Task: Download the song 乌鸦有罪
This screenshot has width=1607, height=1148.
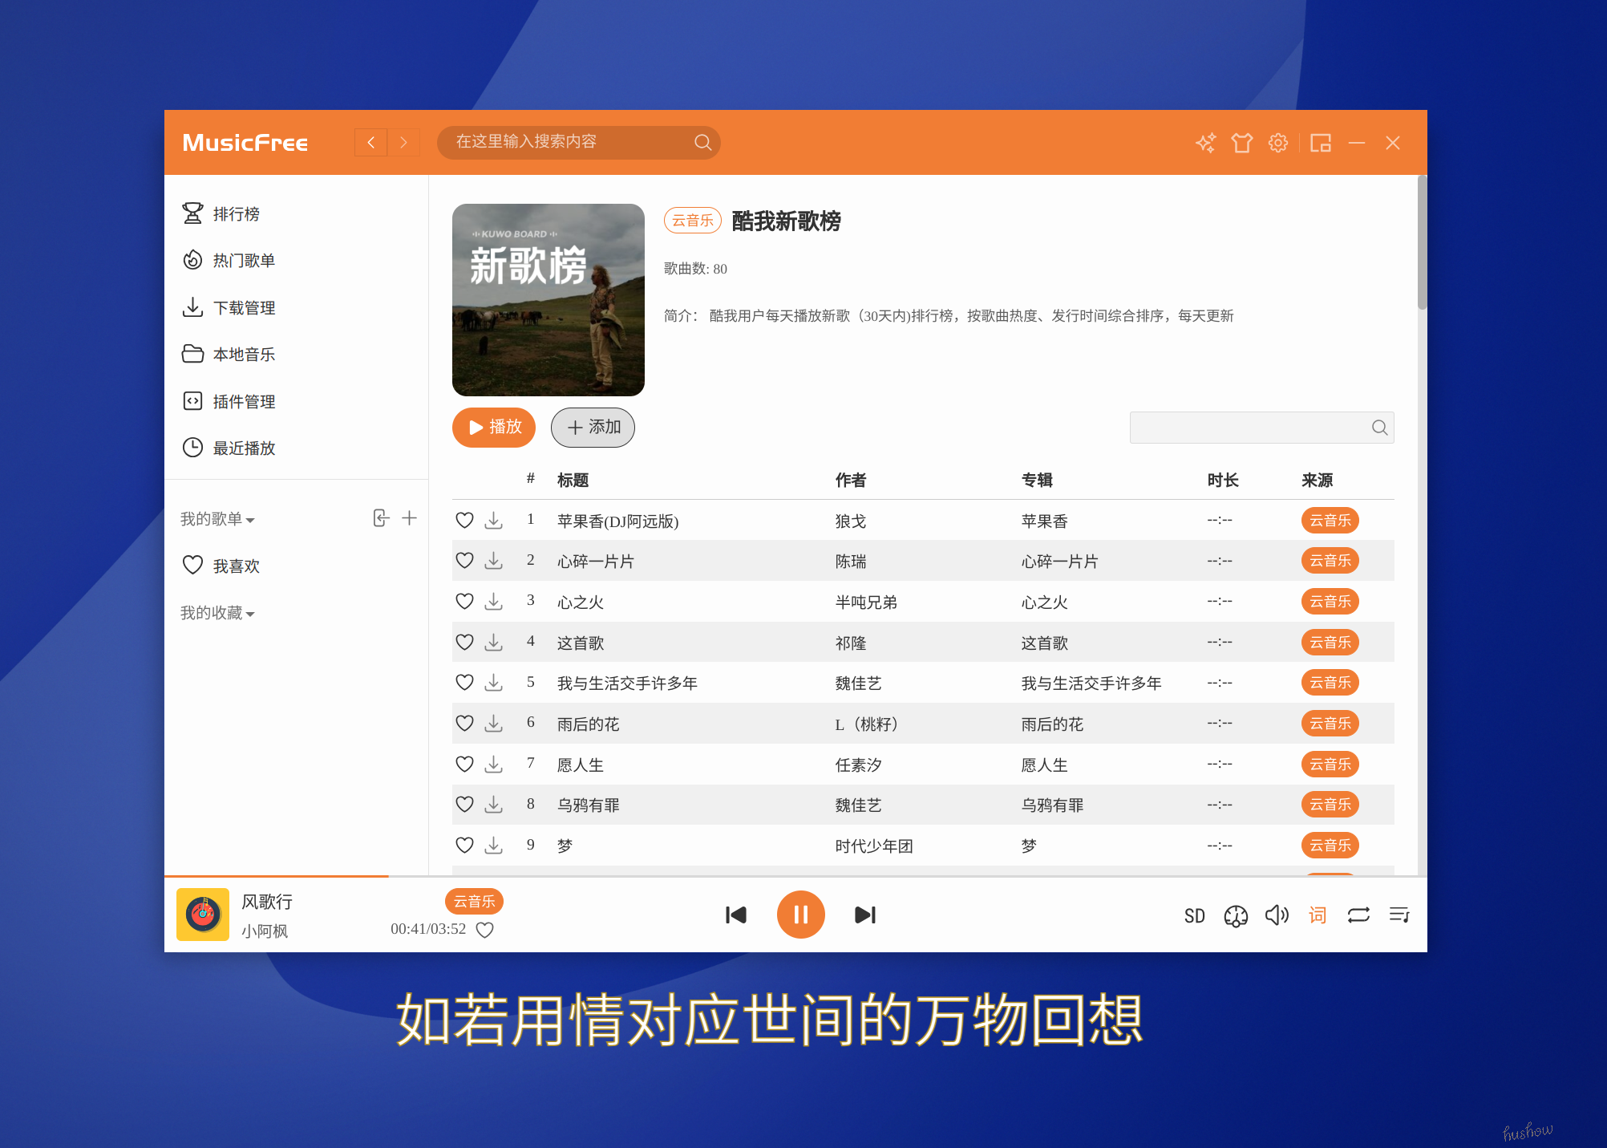Action: pos(494,804)
